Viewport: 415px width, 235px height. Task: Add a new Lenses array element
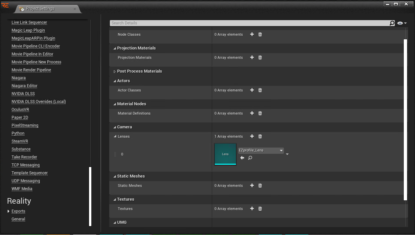[x=252, y=136]
